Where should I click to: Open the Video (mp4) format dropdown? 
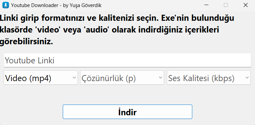pos(41,78)
